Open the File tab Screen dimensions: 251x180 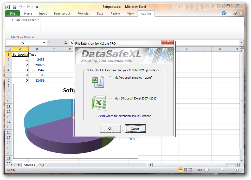(x=12, y=14)
